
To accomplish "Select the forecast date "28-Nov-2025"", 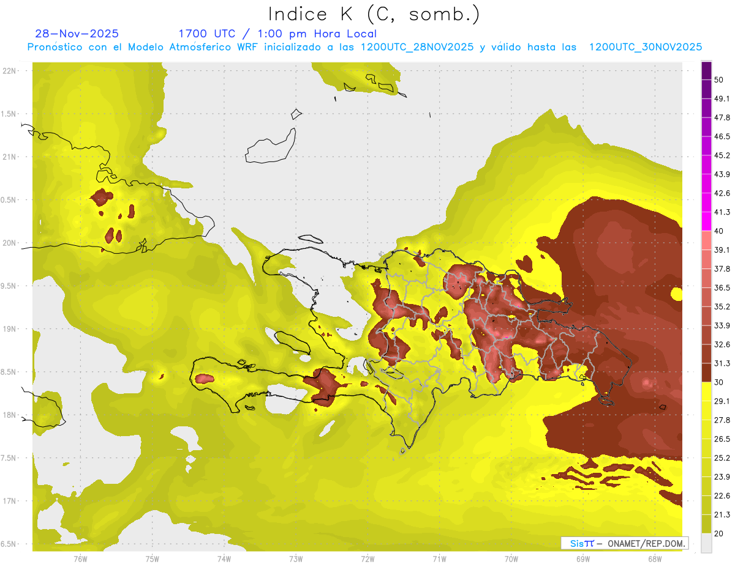I will click(77, 34).
